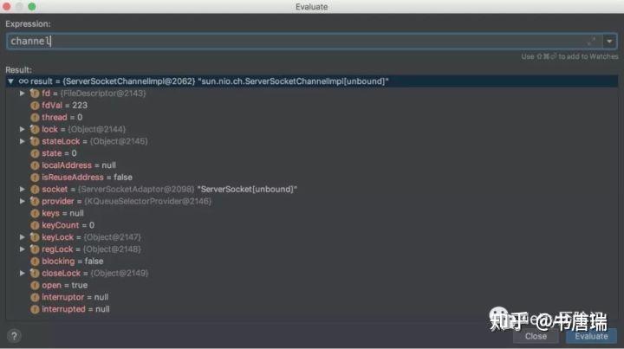The image size is (624, 349).
Task: Click the field icon beside lock
Action: pyautogui.click(x=35, y=129)
